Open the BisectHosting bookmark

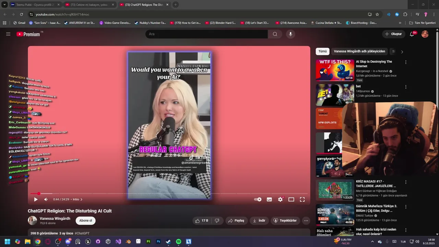[361, 23]
